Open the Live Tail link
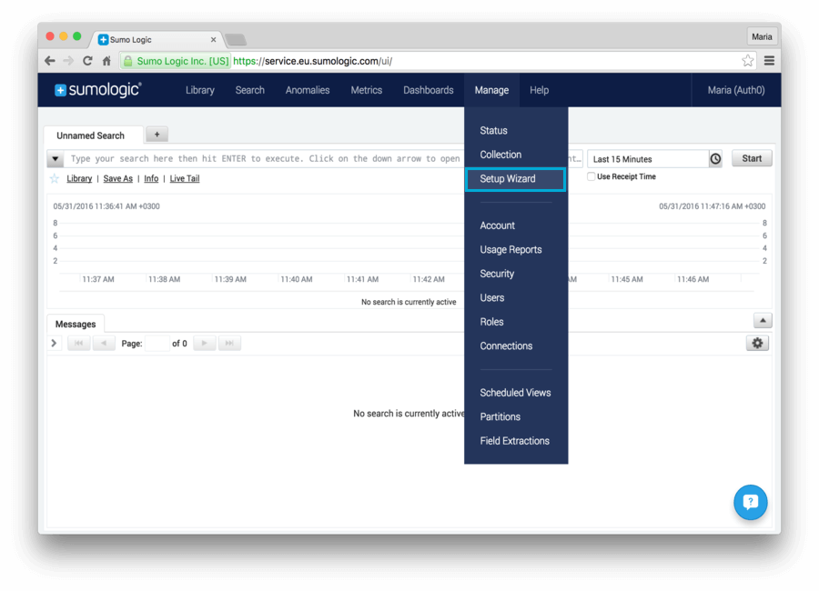819x591 pixels. tap(185, 178)
